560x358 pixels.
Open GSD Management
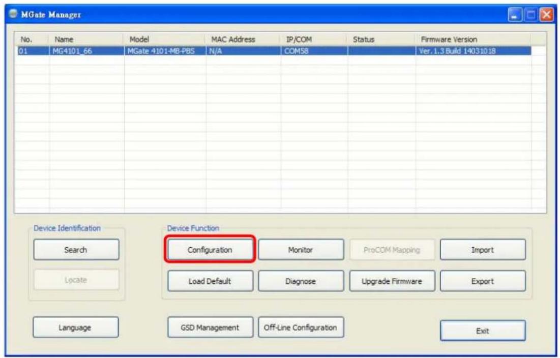(210, 327)
